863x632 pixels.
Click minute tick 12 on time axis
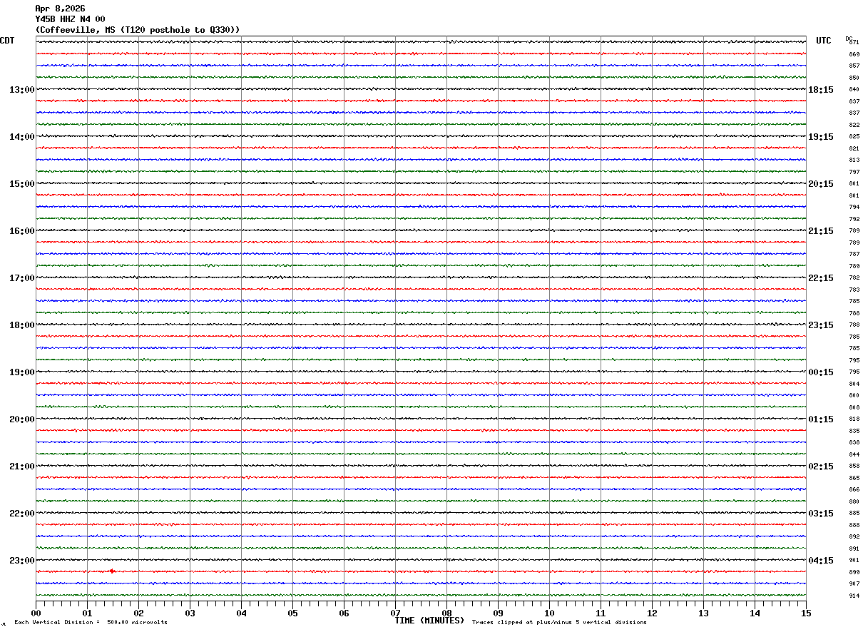click(x=652, y=613)
